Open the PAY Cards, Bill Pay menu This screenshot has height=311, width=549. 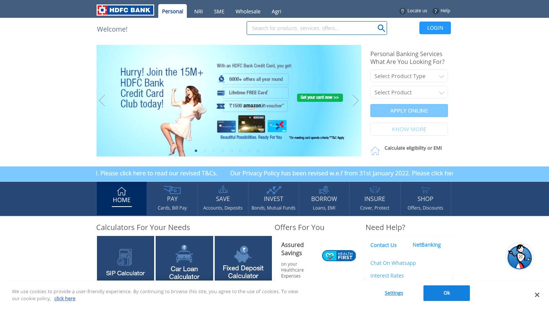tap(172, 198)
